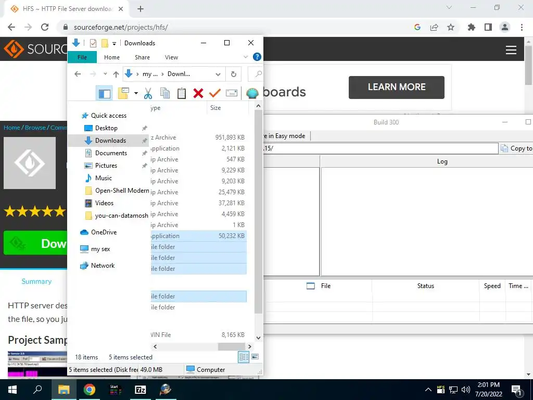Open the Home ribbon tab
Viewport: 533px width, 400px height.
[x=112, y=57]
